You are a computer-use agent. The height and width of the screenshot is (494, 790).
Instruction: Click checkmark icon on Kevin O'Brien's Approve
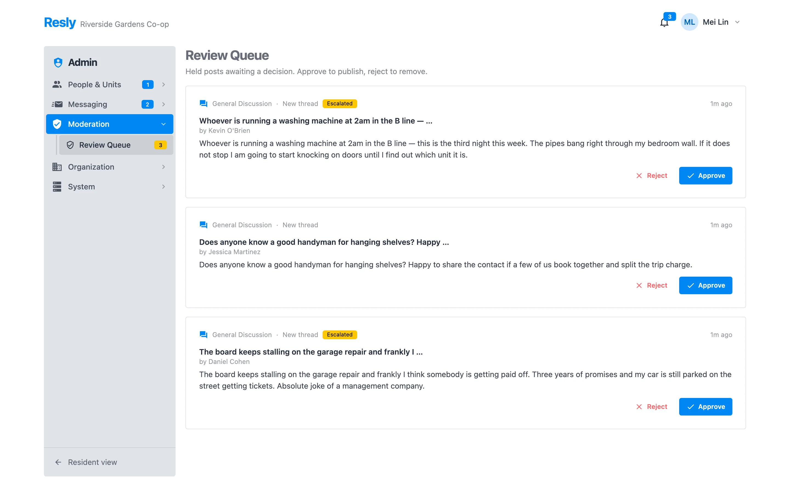690,176
